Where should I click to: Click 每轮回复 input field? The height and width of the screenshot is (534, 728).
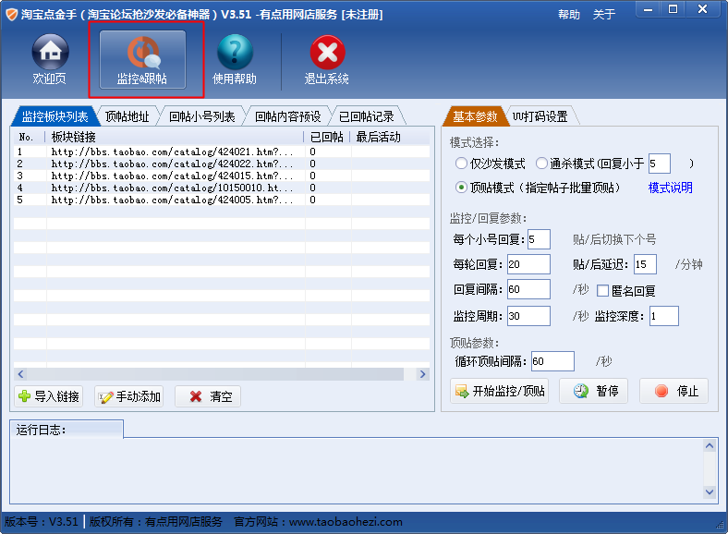click(x=528, y=264)
